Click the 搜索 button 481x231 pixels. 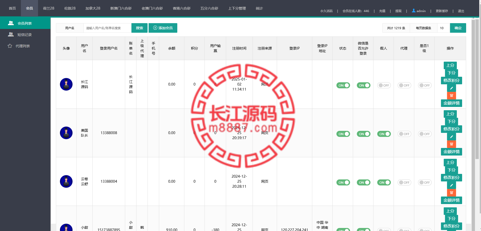click(x=140, y=28)
